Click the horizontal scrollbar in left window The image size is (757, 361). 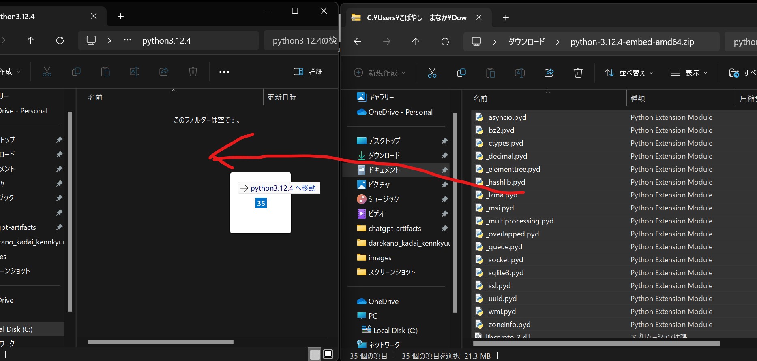pyautogui.click(x=161, y=342)
